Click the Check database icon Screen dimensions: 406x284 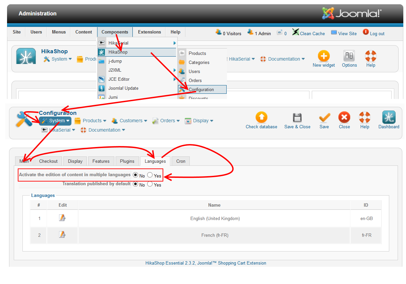pos(262,118)
